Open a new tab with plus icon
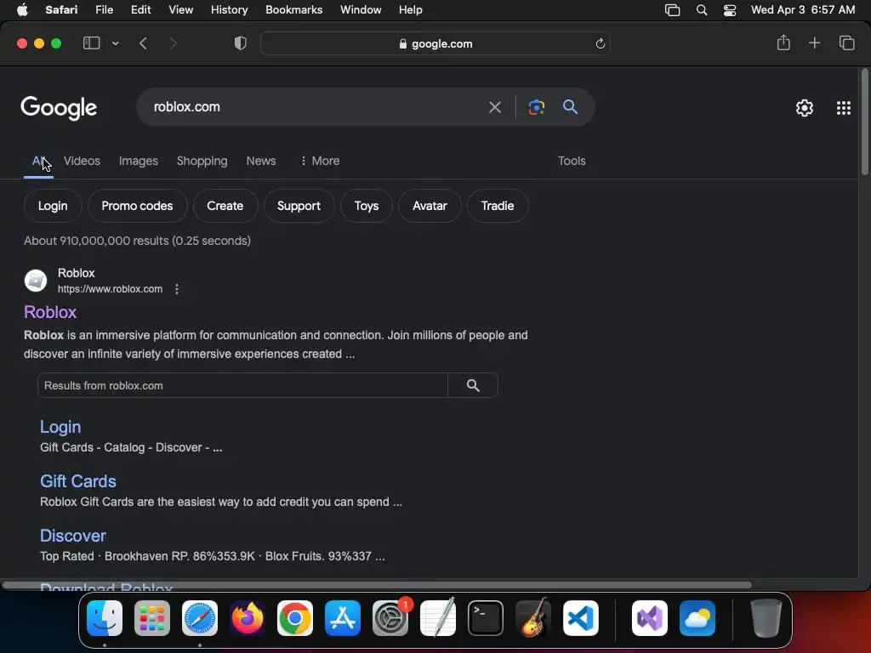This screenshot has height=653, width=871. point(814,43)
